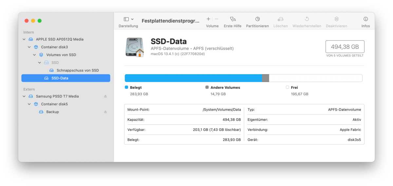Screen dimensions: 393x186
Task: Select Container disk3 in sidebar
Action: click(x=66, y=47)
